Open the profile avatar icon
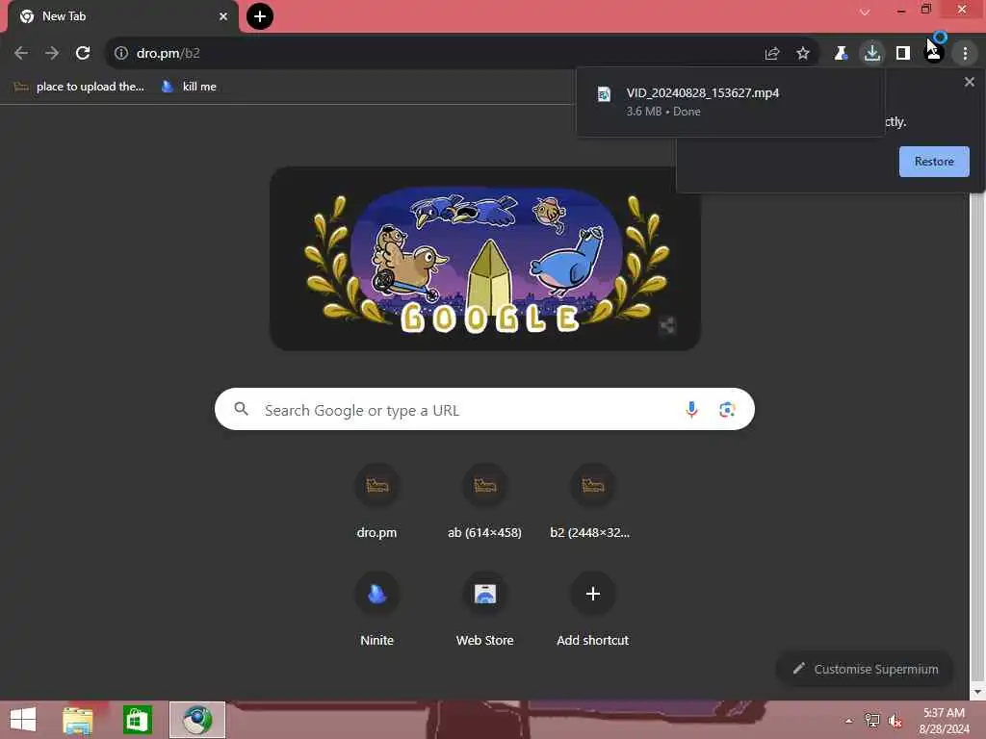986x739 pixels. [934, 54]
